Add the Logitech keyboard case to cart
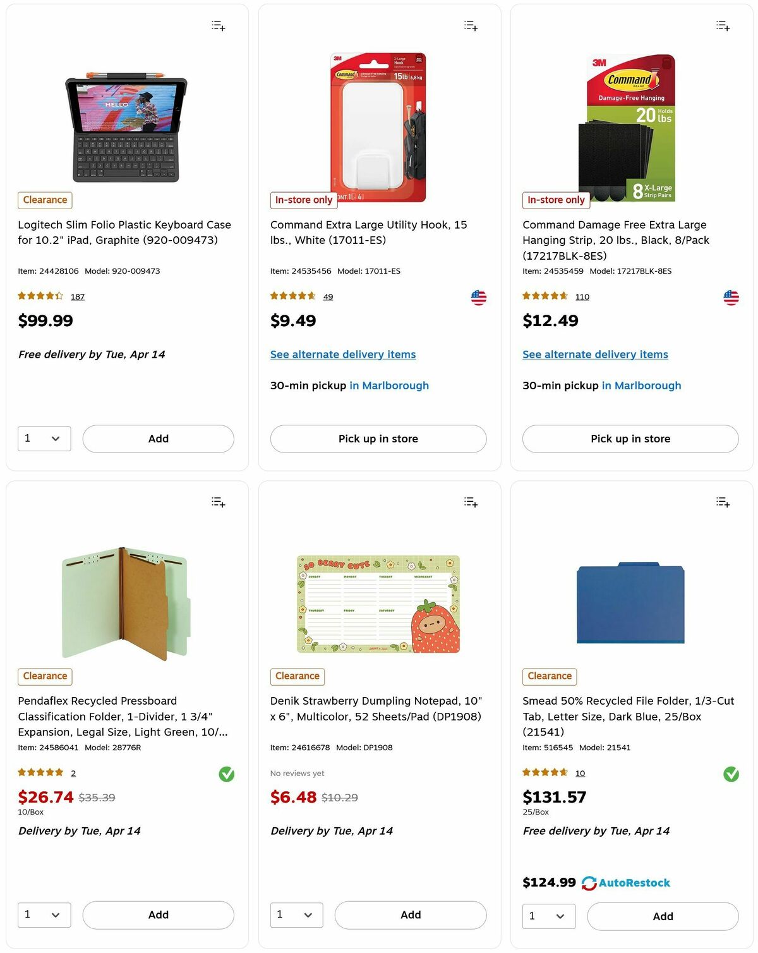The width and height of the screenshot is (758, 953). click(158, 438)
